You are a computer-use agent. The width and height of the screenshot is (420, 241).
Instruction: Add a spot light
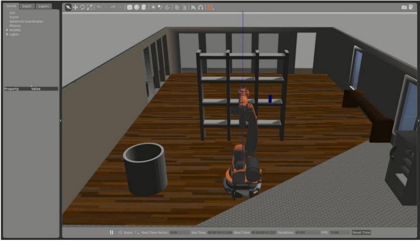coord(160,7)
